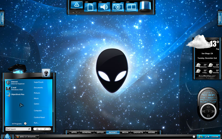The image size is (222, 139).
Task: Click the Start orb on the taskbar
Action: 7,136
